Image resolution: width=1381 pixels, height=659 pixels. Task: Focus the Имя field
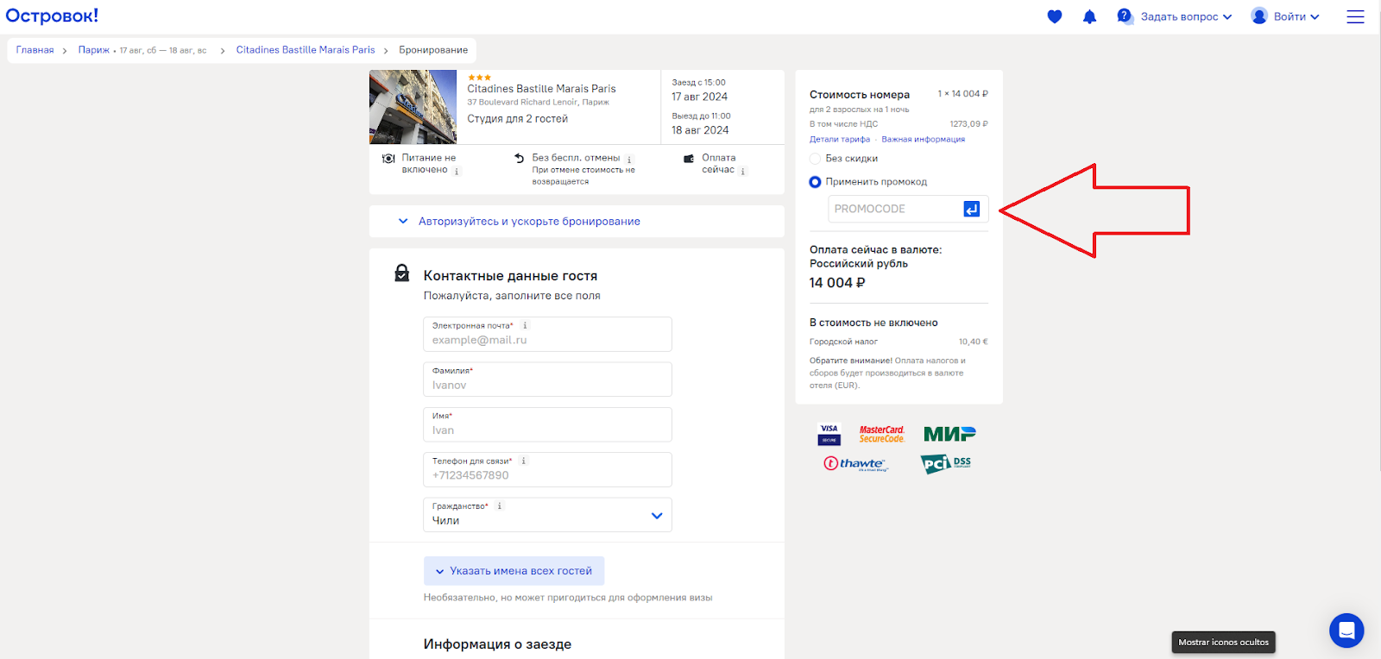pos(547,424)
